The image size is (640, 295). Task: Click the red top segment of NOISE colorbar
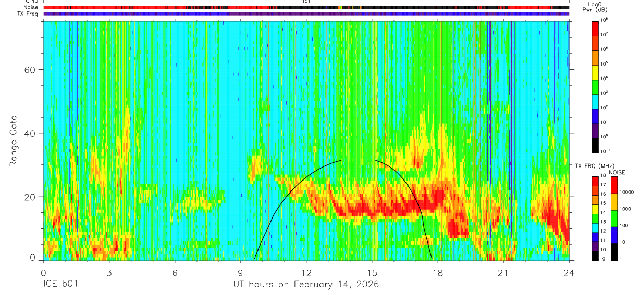click(x=615, y=185)
